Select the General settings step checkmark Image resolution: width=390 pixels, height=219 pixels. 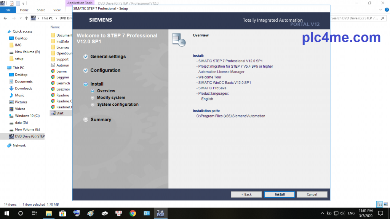(x=86, y=57)
